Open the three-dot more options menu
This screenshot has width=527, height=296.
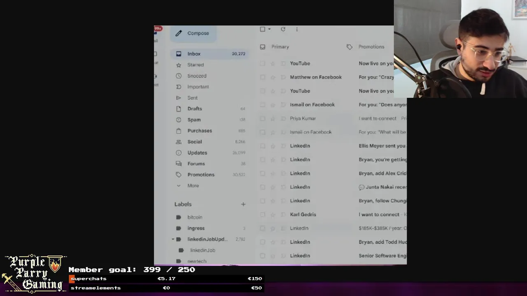coord(297,29)
